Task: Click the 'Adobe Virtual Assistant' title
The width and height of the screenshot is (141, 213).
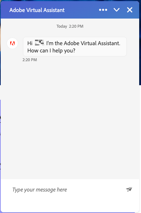Action: [x=37, y=10]
